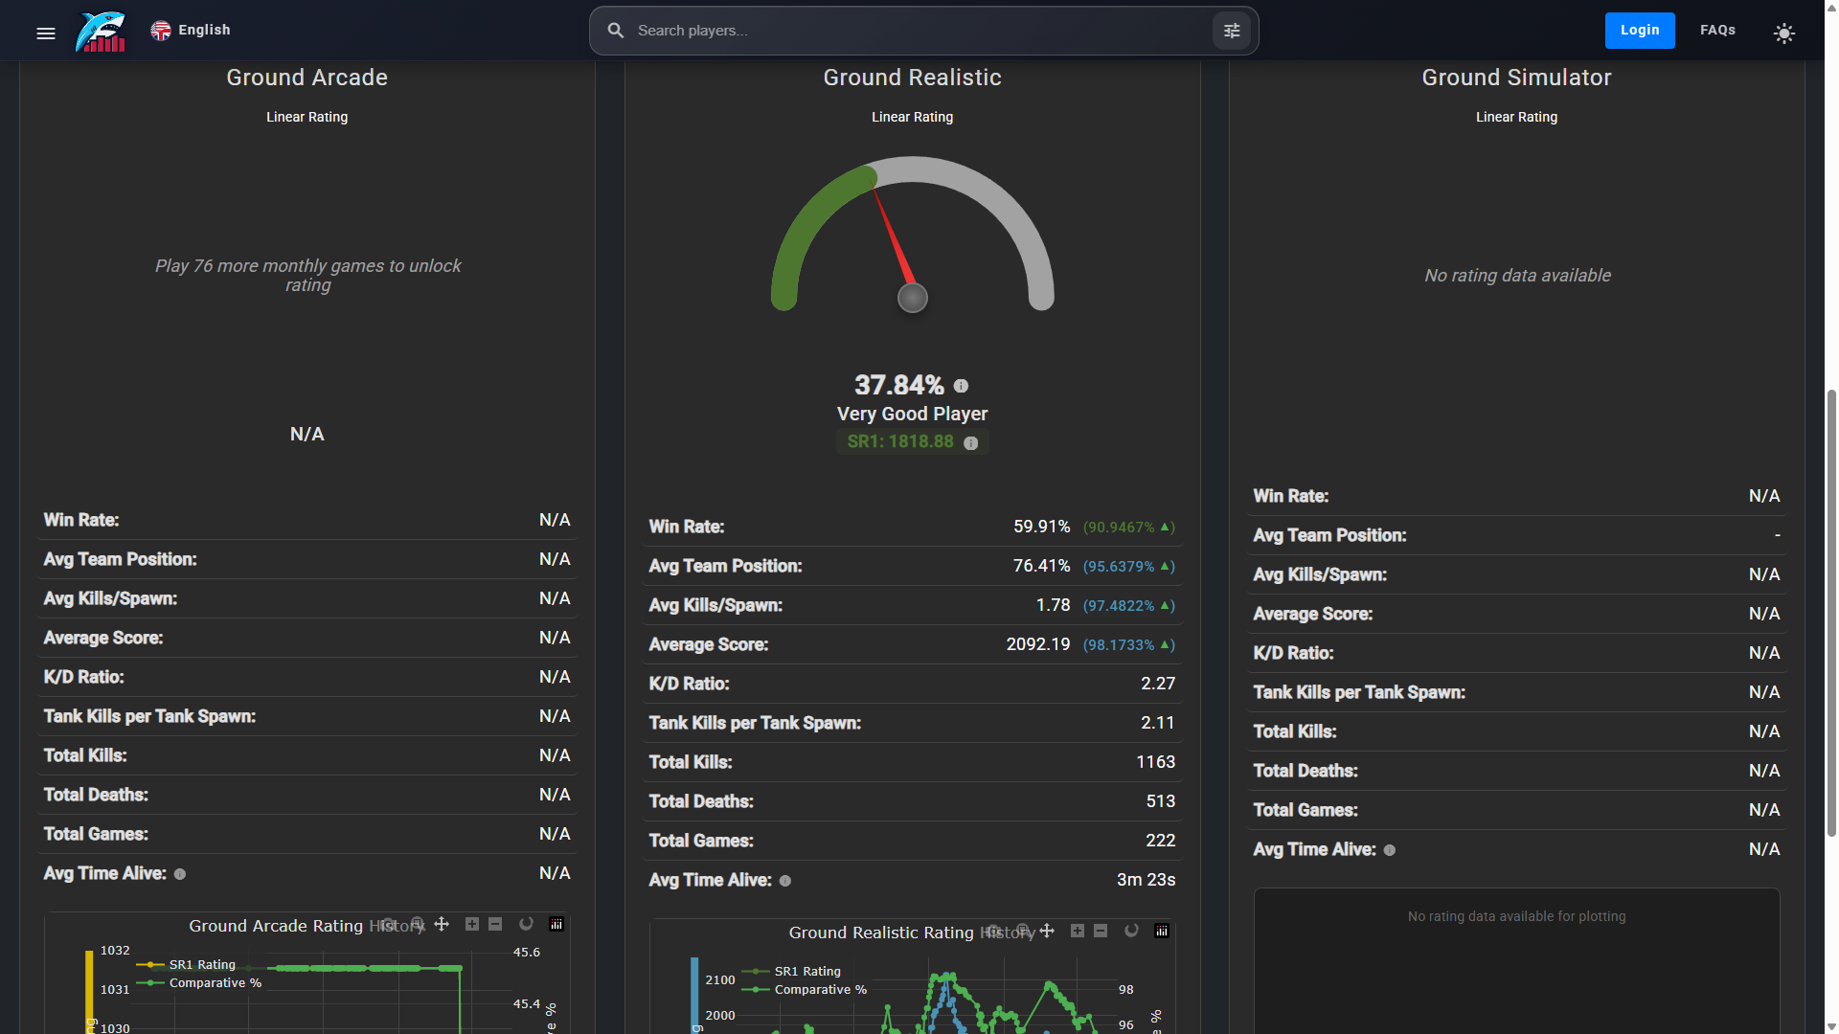Zoom in on Ground Realistic Rating History chart
The height and width of the screenshot is (1034, 1839).
coord(1078,931)
